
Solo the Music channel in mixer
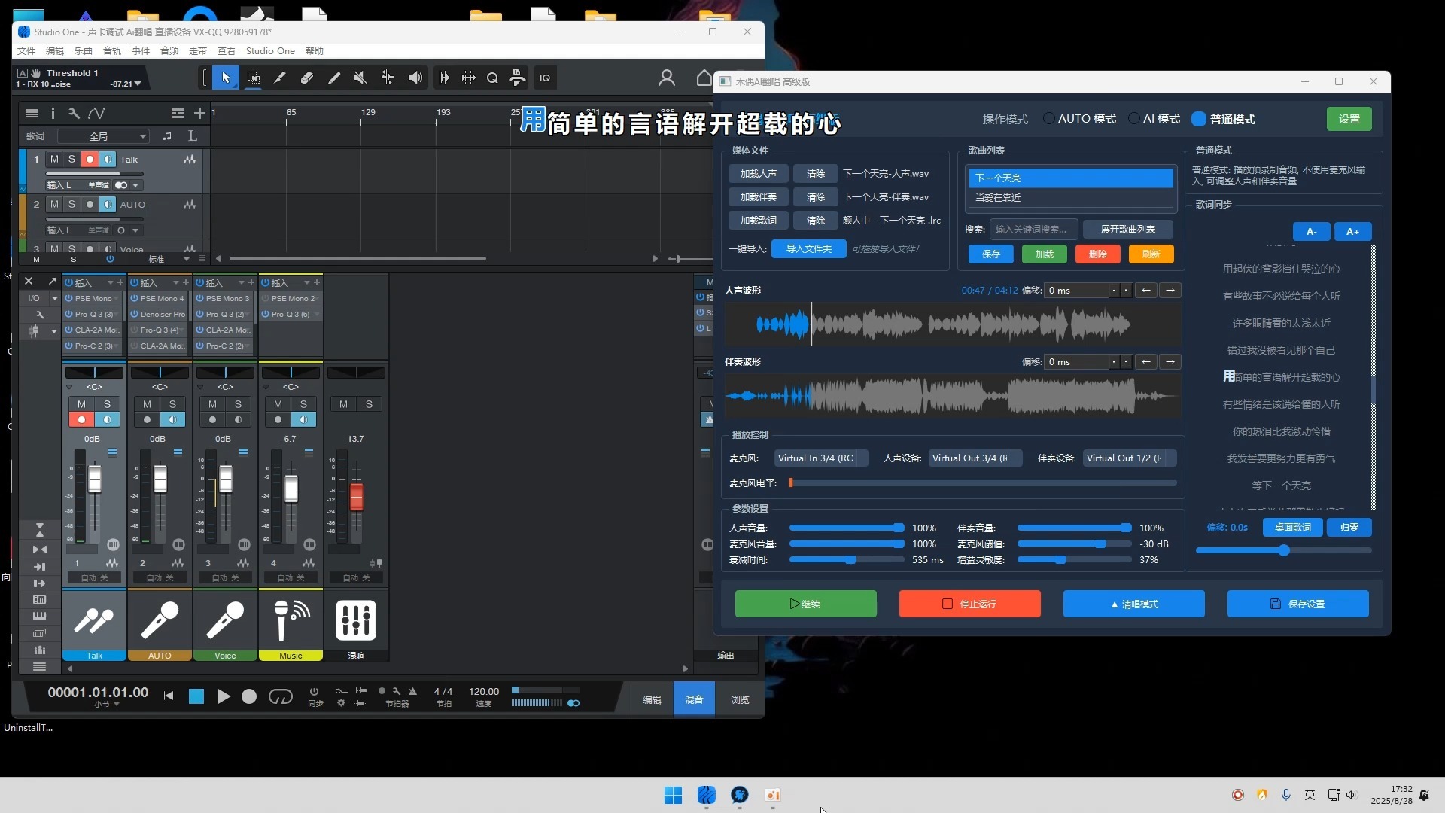303,404
